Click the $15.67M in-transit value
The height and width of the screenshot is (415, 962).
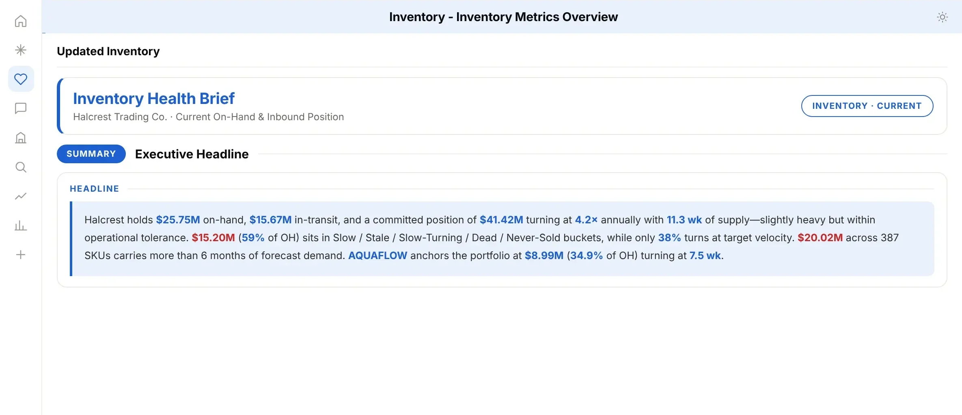[x=270, y=220]
